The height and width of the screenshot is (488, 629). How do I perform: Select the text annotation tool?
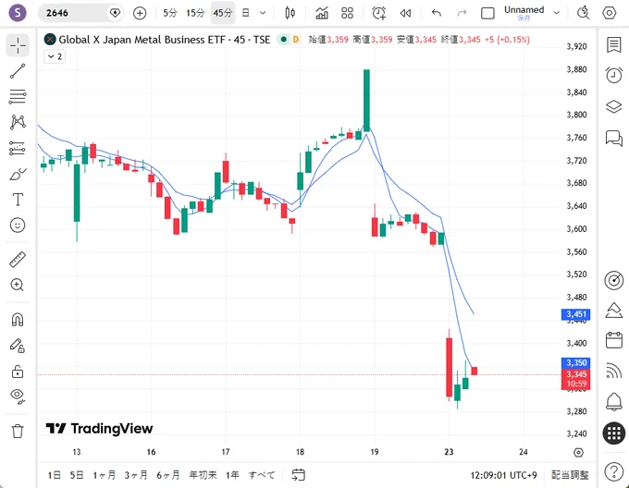pyautogui.click(x=18, y=200)
